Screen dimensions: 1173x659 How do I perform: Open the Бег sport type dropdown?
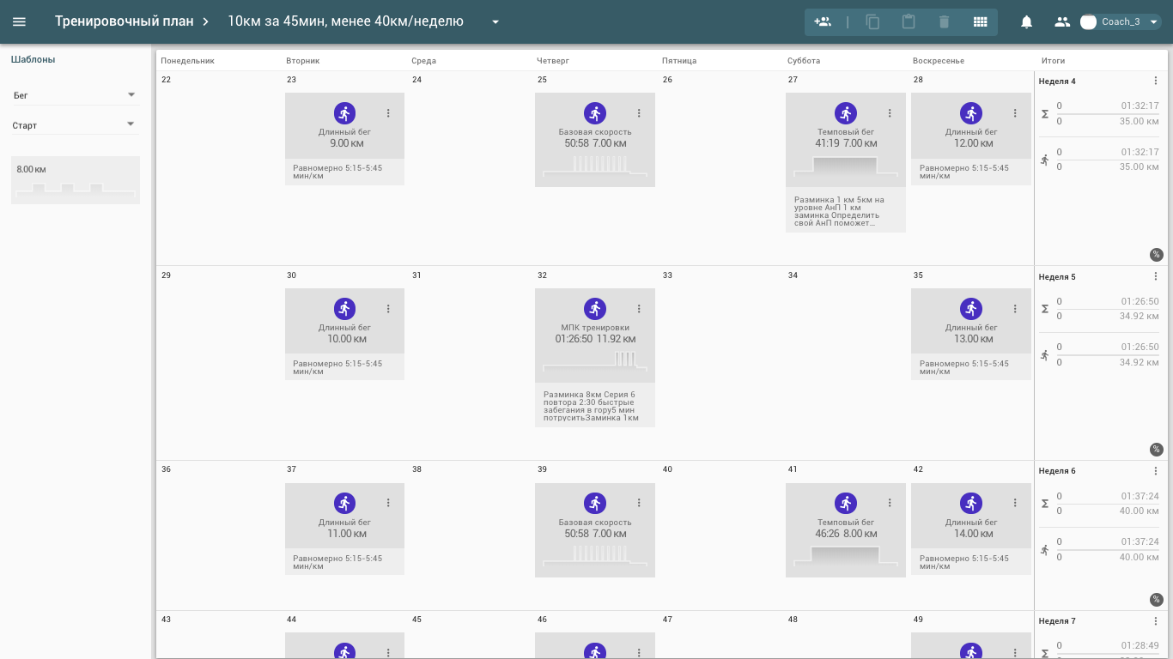[76, 95]
